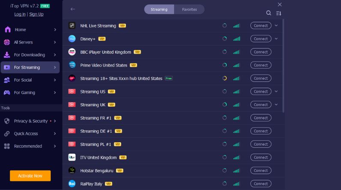Expand the Home menu chevron
Image resolution: width=341 pixels, height=190 pixels.
coord(55,30)
